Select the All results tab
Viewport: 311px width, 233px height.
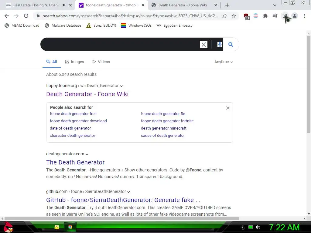52,62
